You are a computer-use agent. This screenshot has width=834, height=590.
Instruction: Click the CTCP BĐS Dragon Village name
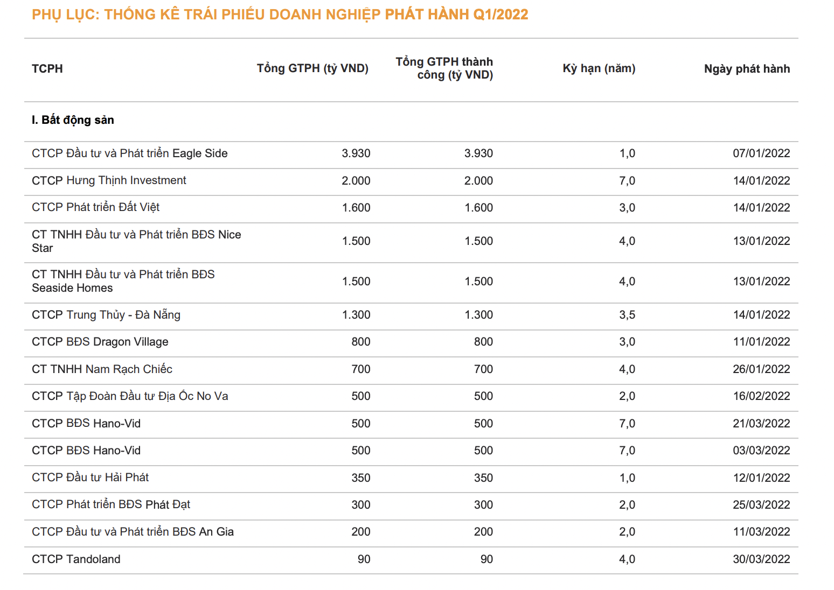[100, 342]
